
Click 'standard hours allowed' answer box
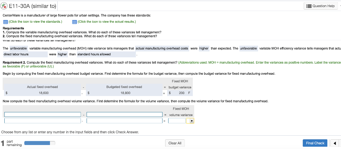(106, 54)
